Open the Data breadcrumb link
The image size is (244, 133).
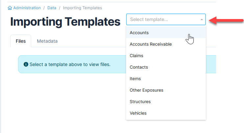(x=52, y=8)
